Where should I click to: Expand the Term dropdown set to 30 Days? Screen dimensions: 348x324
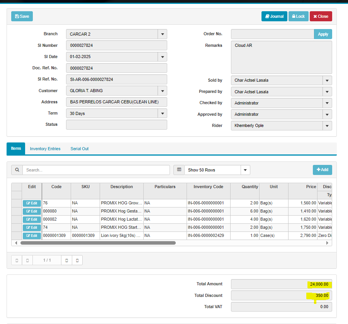pos(162,113)
